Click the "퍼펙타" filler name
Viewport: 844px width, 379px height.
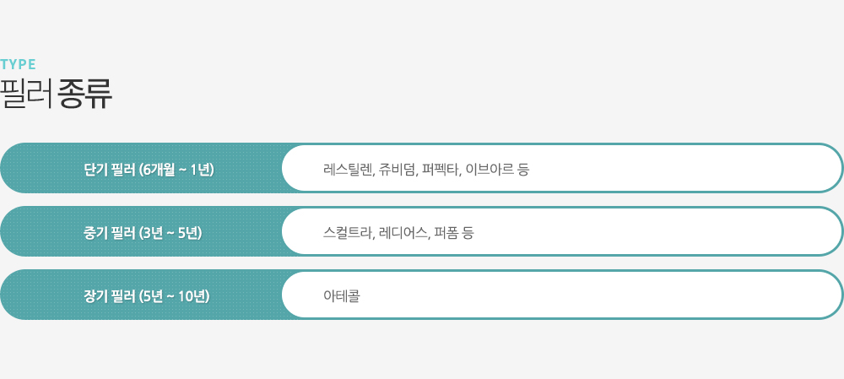(x=440, y=169)
